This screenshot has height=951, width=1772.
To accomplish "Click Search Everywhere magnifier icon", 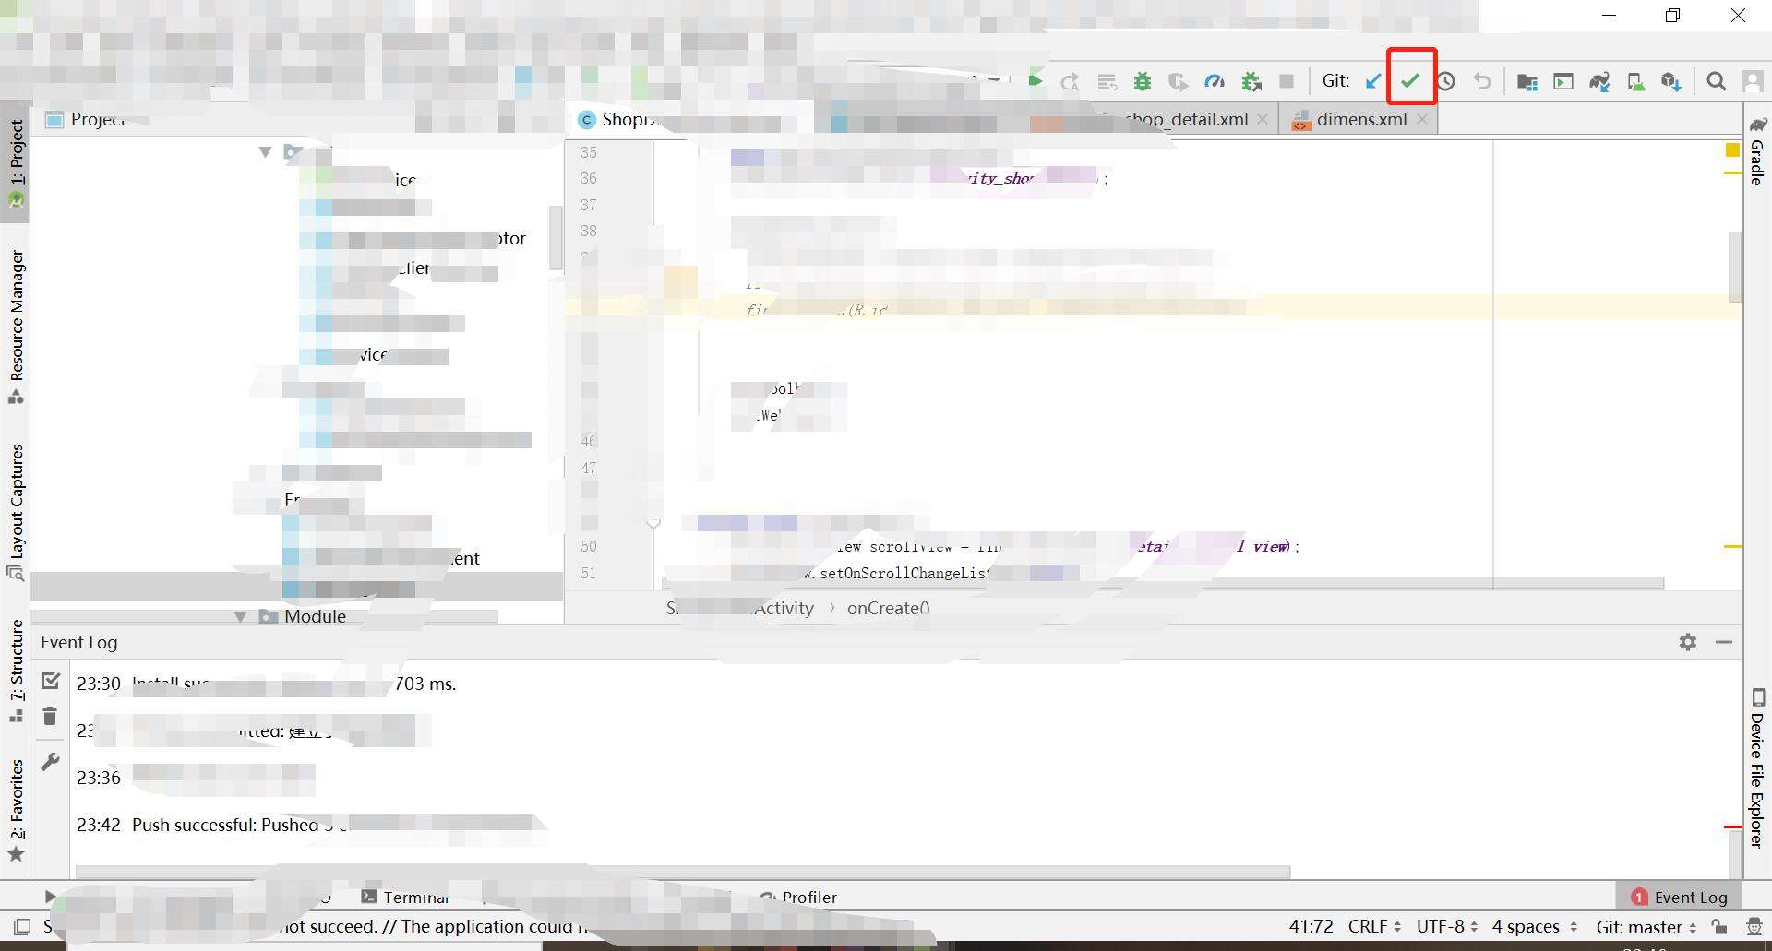I will [x=1717, y=82].
